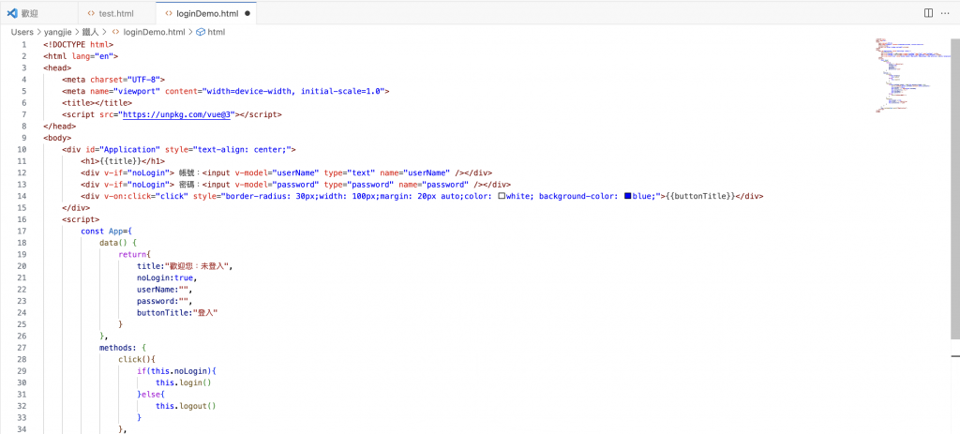Screen dimensions: 960x434
Task: Click line number 1 in the gutter
Action: (x=23, y=45)
